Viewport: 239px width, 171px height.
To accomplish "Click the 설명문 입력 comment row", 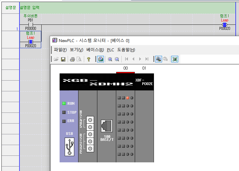I will pos(128,7).
